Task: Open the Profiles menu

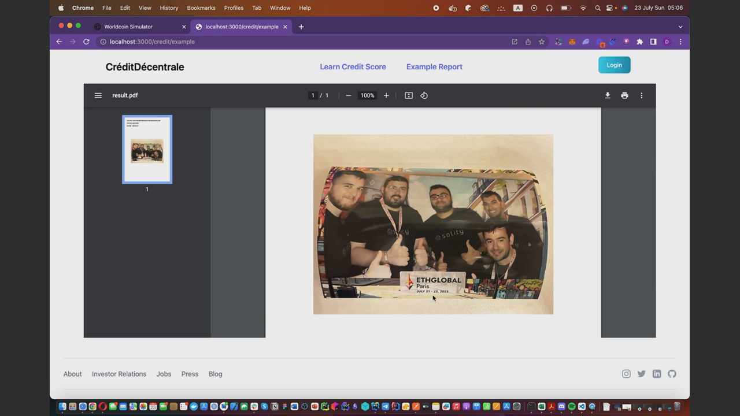Action: [234, 8]
